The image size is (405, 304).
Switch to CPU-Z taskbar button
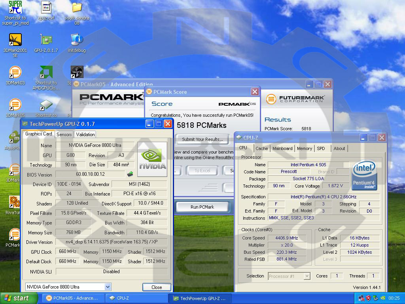tap(137, 298)
